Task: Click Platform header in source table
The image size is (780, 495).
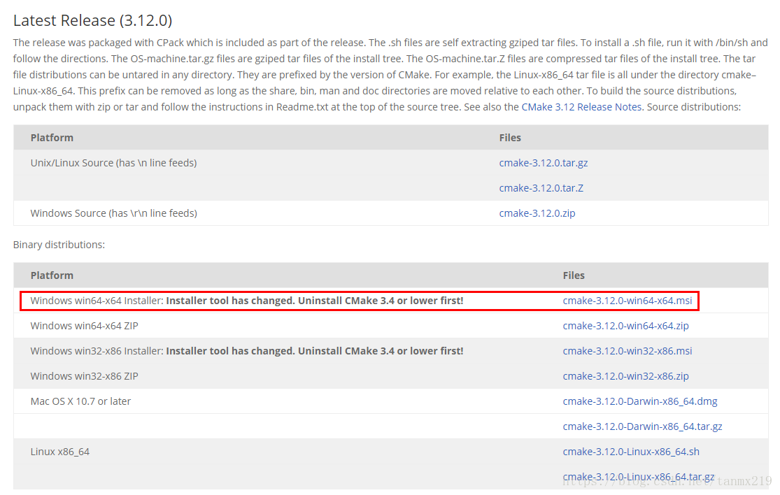Action: coord(52,138)
